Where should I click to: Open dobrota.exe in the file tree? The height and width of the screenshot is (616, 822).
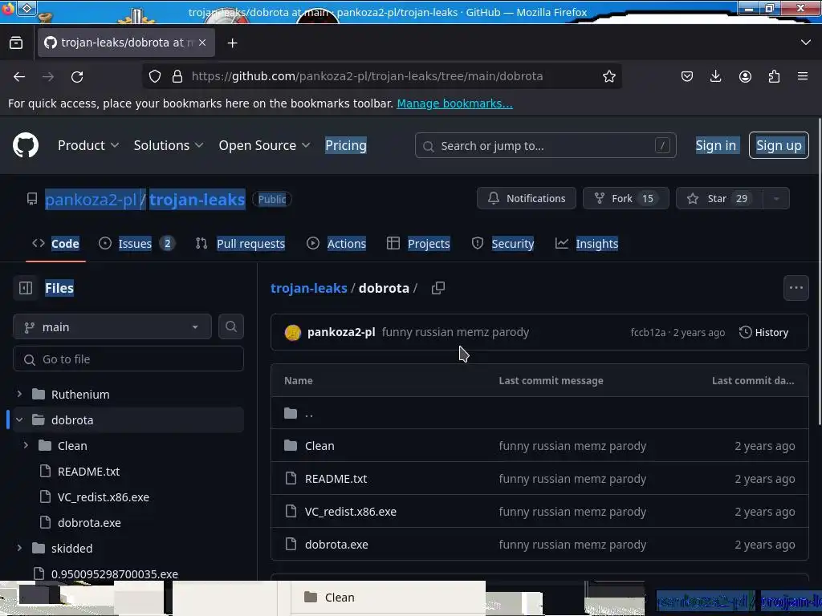click(89, 522)
